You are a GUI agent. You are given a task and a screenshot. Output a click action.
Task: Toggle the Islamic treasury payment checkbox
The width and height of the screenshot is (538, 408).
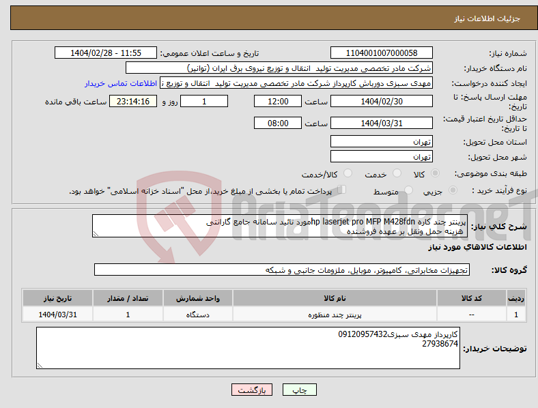(x=342, y=189)
